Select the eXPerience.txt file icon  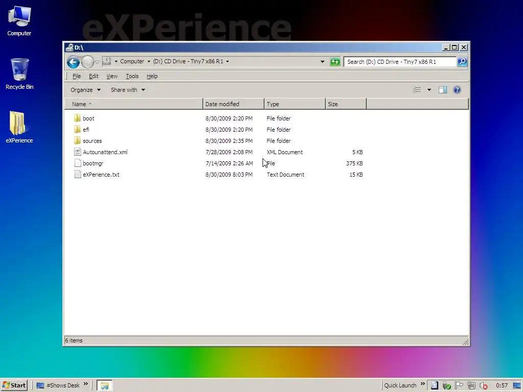[78, 175]
